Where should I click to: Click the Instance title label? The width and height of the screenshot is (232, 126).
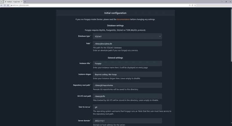coord(85,63)
